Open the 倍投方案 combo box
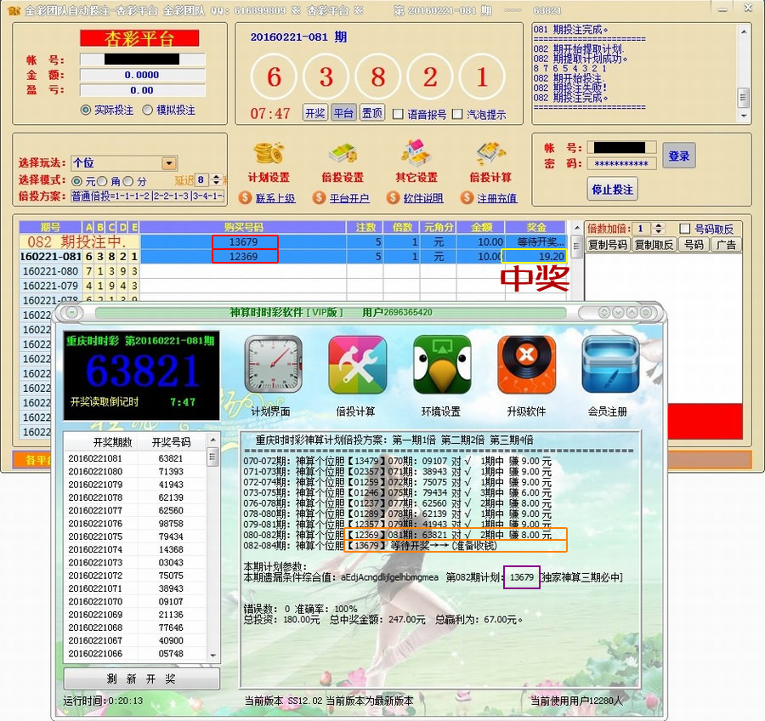 pyautogui.click(x=147, y=196)
